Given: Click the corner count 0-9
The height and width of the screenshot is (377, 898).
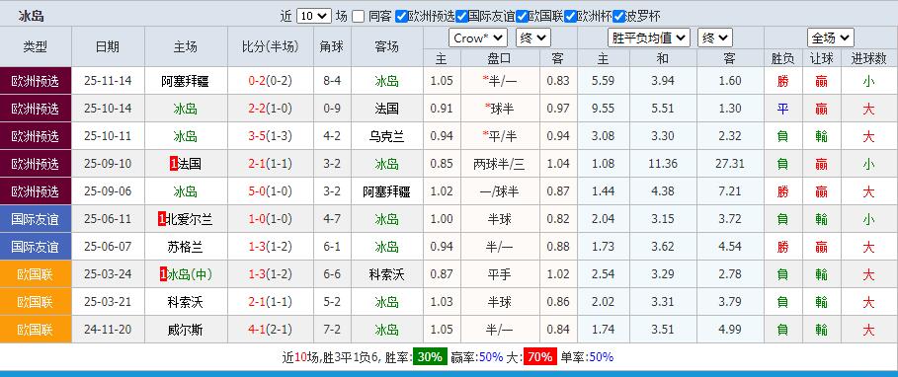Looking at the screenshot, I should 332,109.
